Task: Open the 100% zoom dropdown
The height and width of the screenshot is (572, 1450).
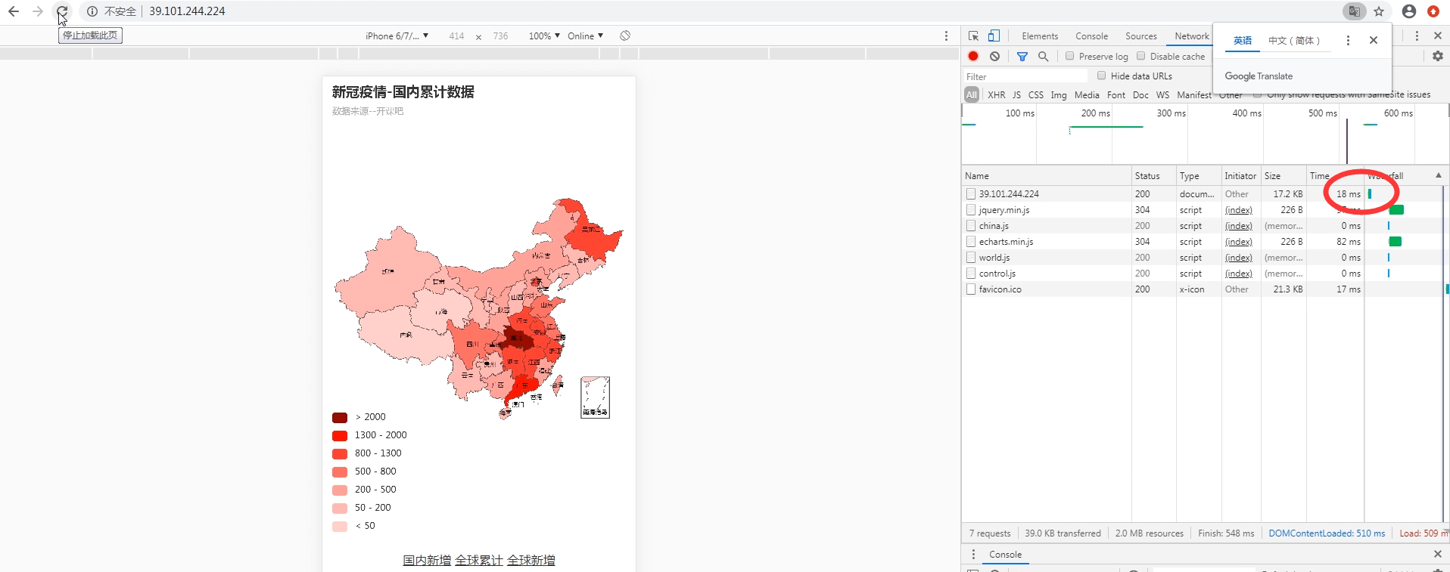Action: [x=544, y=36]
